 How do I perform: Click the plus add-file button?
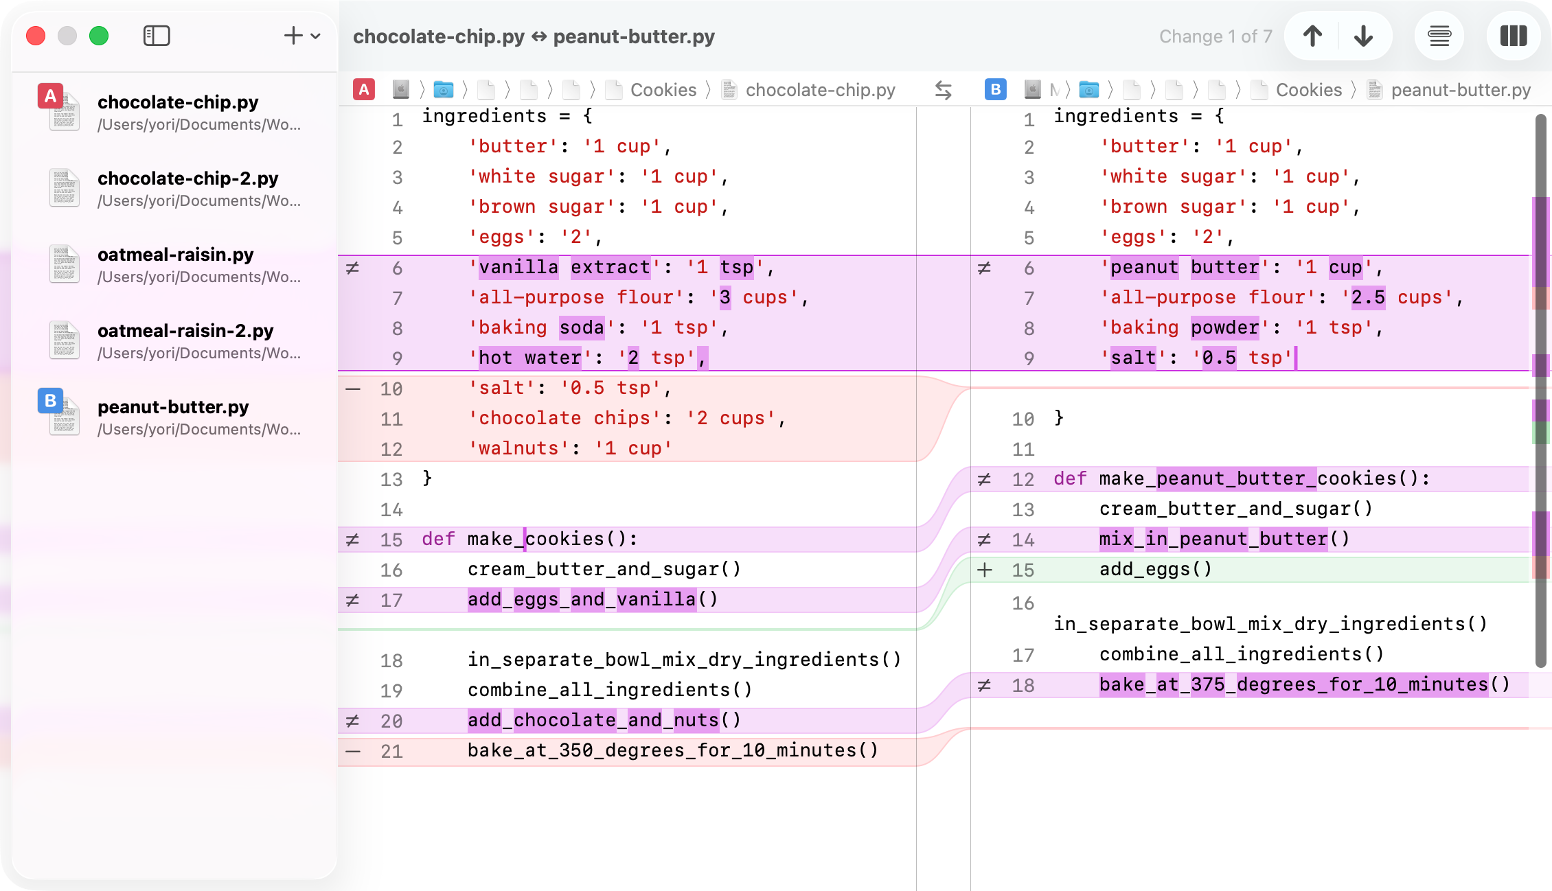coord(293,36)
